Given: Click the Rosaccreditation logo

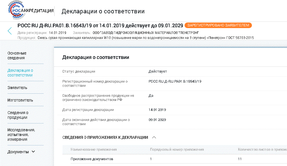Looking at the screenshot, I should tap(31, 10).
